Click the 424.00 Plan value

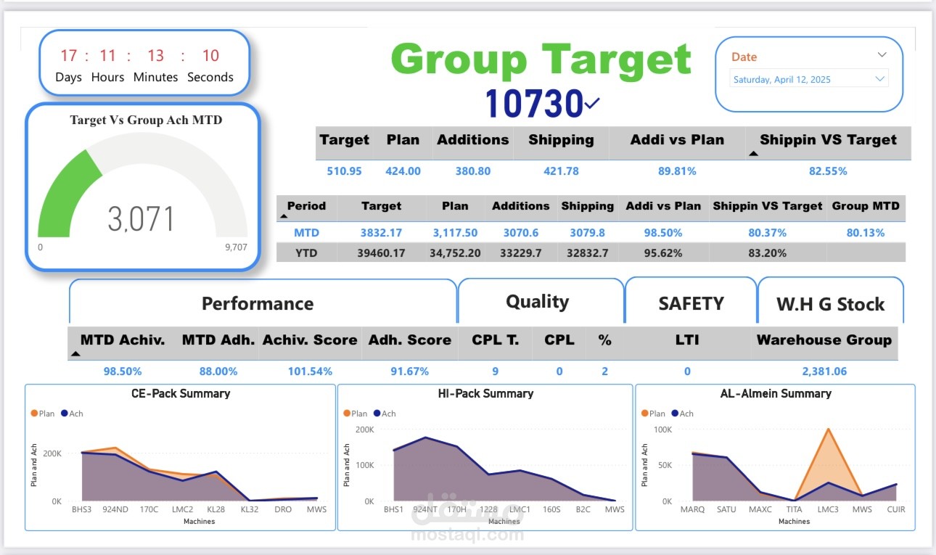403,171
